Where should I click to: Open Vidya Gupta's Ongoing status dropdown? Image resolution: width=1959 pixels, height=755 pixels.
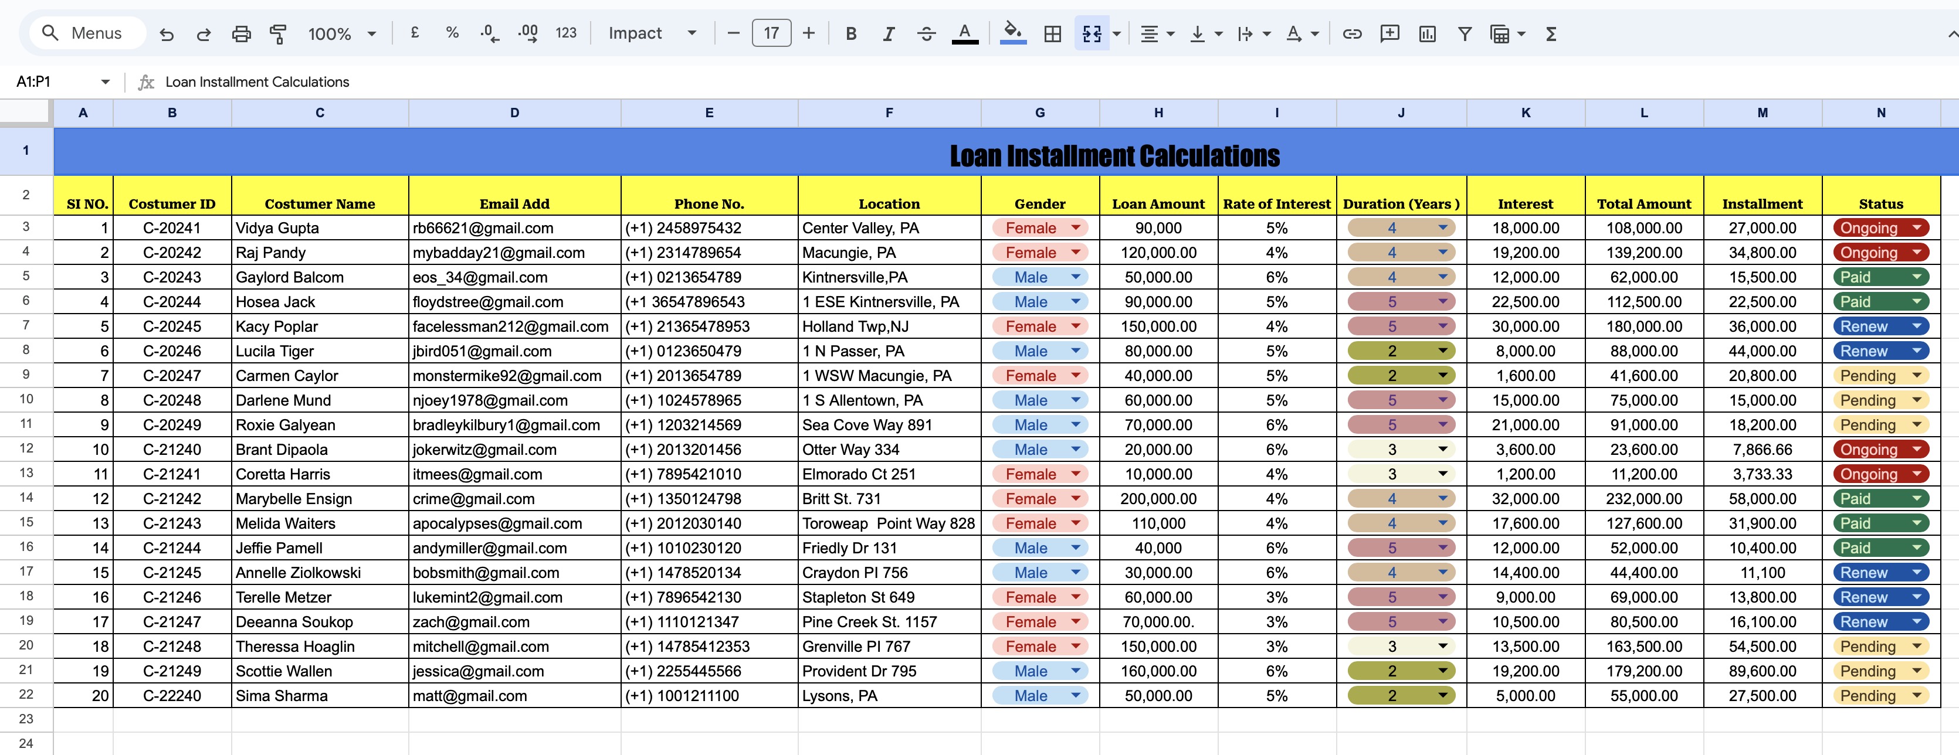[x=1916, y=227]
